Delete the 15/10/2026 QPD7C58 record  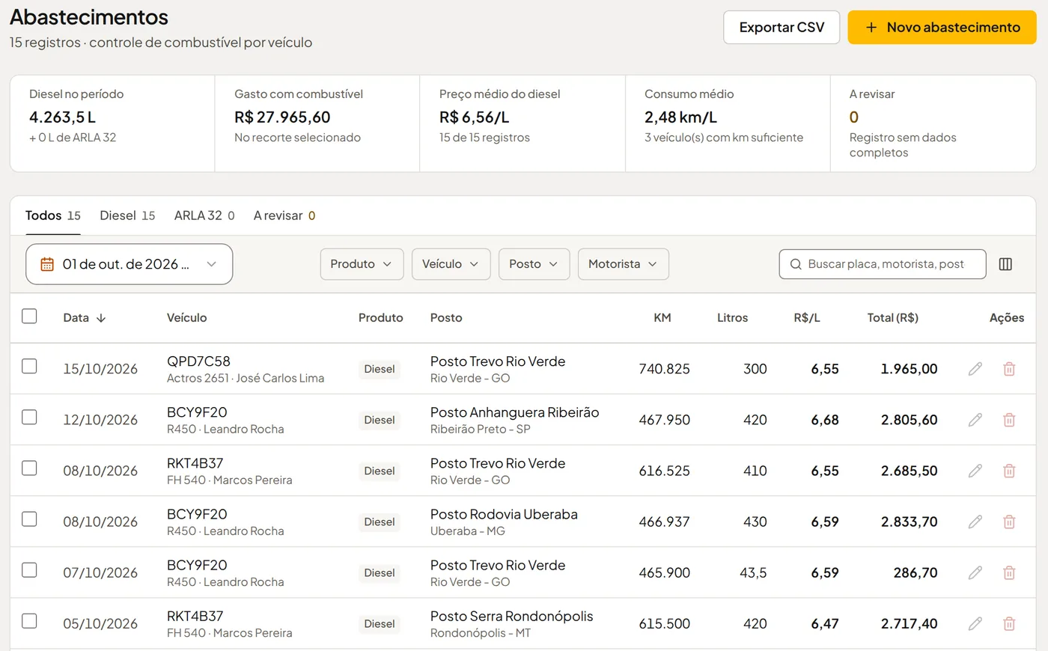(1009, 369)
